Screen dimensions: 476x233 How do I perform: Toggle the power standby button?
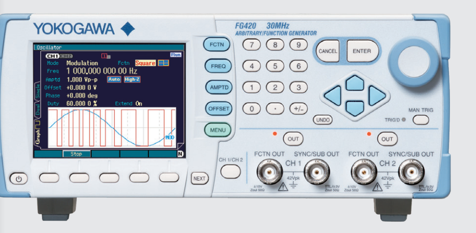[x=18, y=179]
